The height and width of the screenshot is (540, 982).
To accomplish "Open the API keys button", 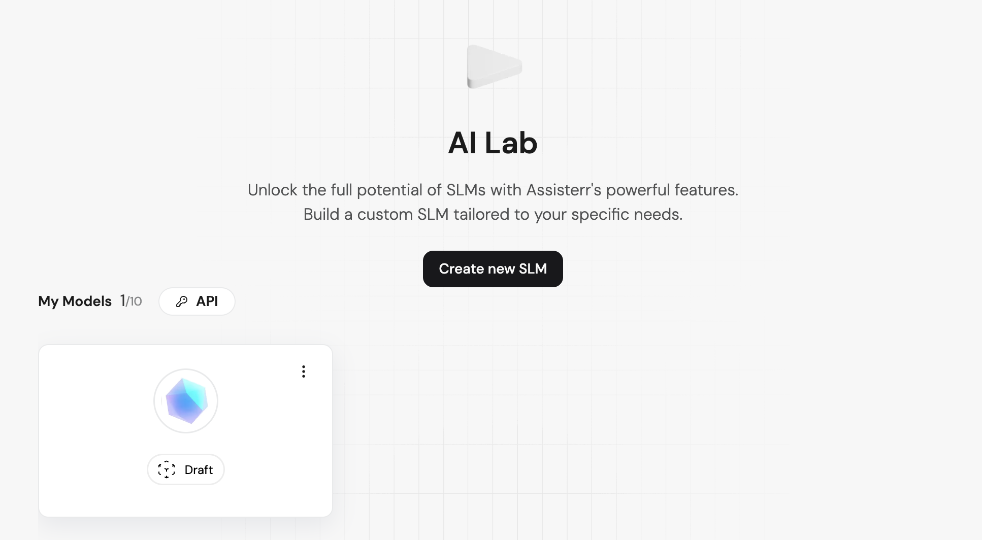I will point(197,301).
